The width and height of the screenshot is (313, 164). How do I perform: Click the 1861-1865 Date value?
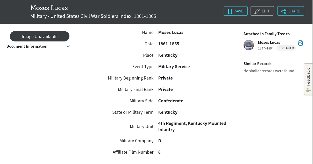[x=169, y=44]
